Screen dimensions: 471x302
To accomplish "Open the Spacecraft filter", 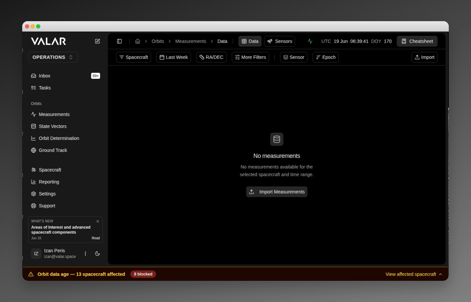I will 133,57.
